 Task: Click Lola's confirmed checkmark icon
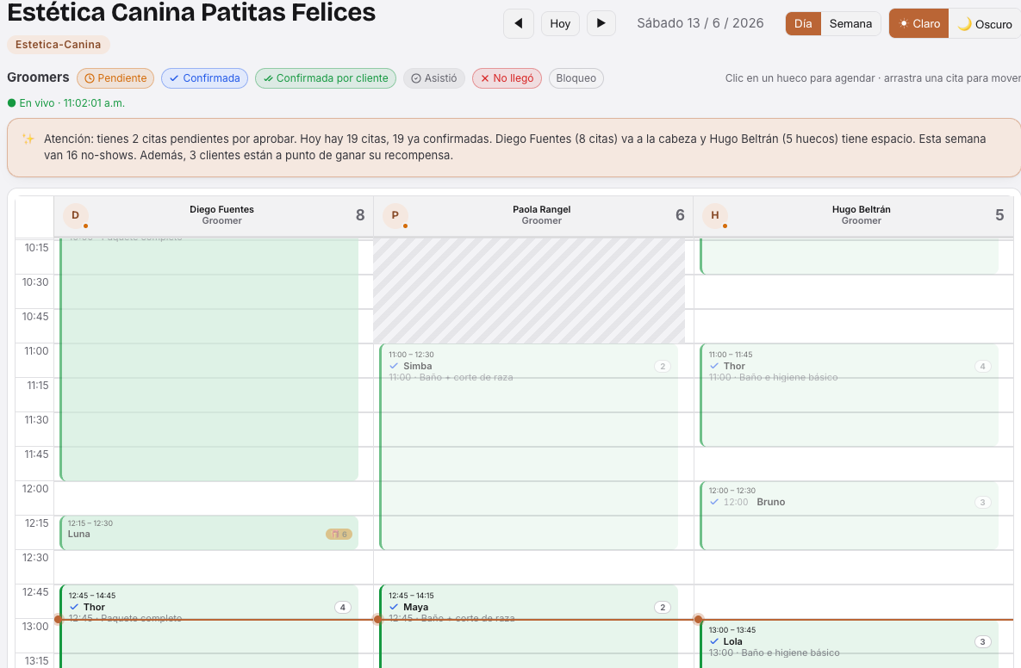713,641
